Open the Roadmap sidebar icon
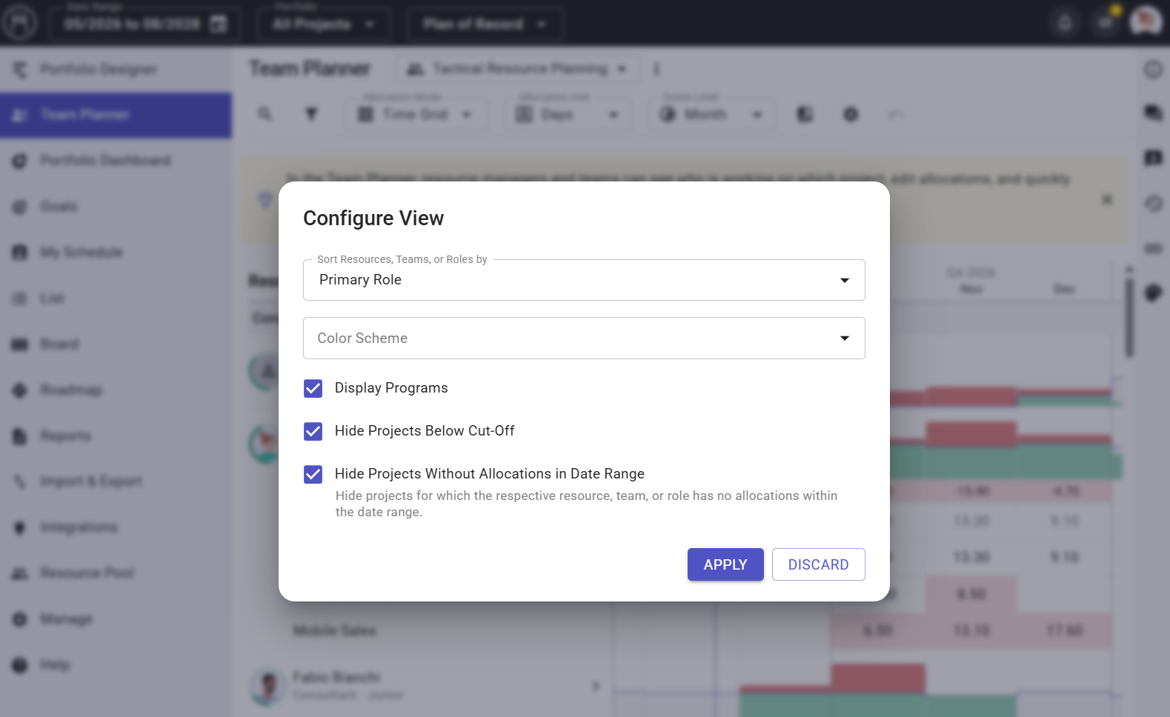Image resolution: width=1170 pixels, height=717 pixels. (x=20, y=390)
